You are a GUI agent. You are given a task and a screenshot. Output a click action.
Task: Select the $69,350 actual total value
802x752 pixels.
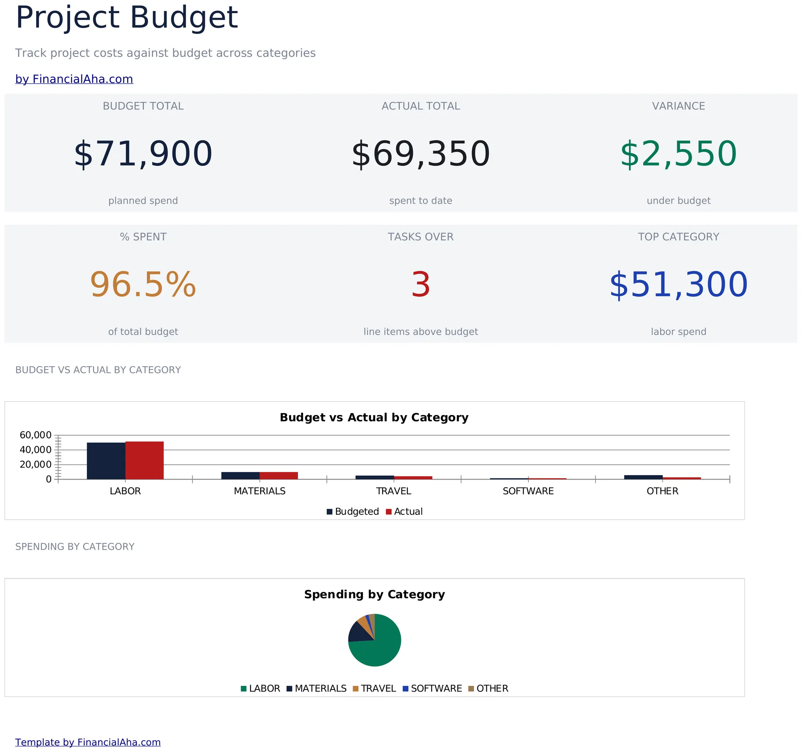(421, 153)
